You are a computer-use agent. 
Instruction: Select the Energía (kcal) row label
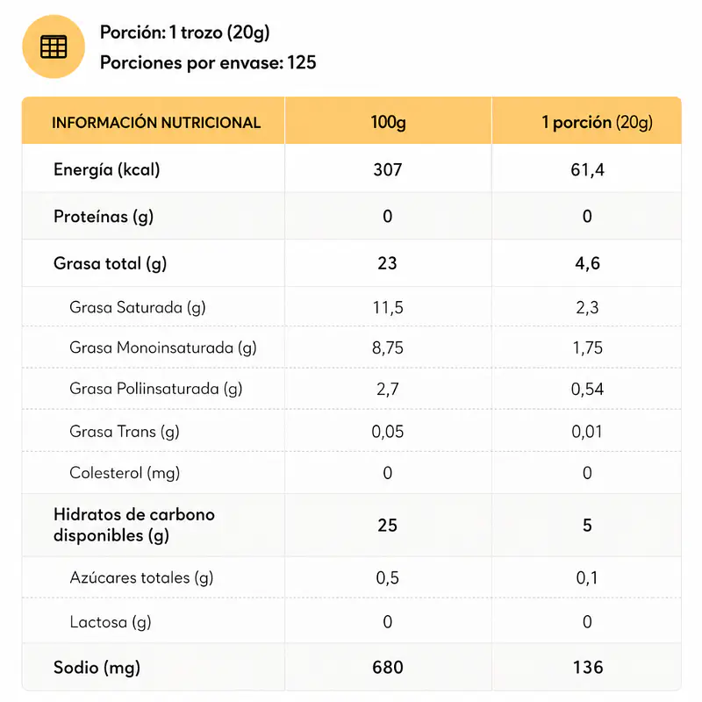click(x=107, y=169)
